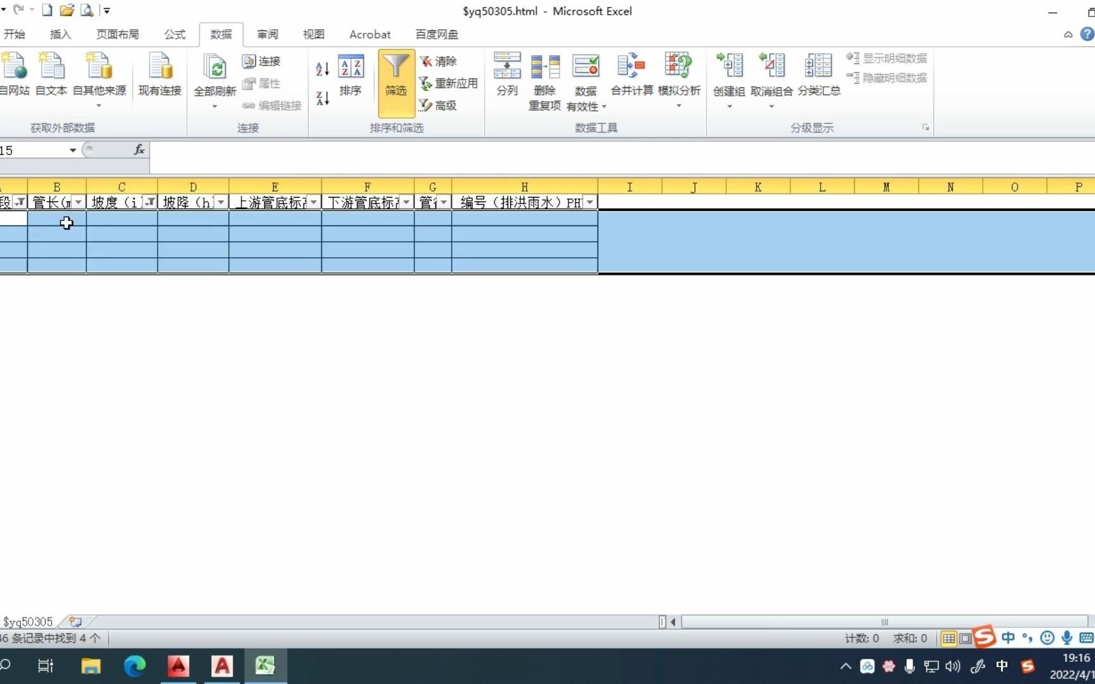The width and height of the screenshot is (1095, 684).
Task: Apply 分类汇总 (Subtotal)
Action: point(818,76)
